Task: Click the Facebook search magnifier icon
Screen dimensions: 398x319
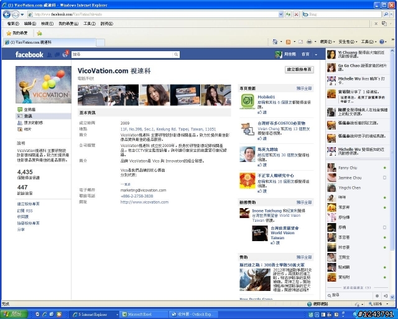Action: click(x=176, y=54)
